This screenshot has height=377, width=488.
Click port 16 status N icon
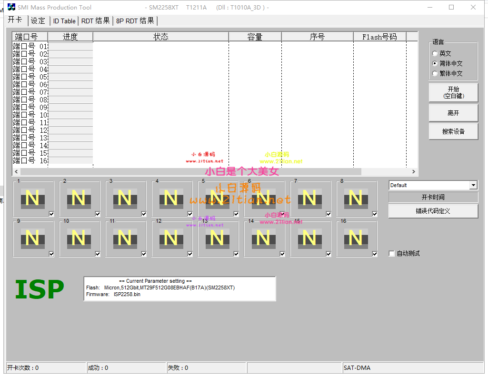click(x=356, y=238)
